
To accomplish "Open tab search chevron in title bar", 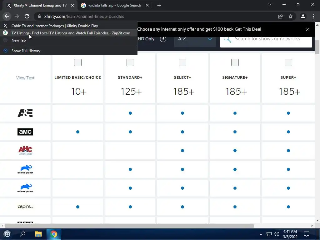I will (270, 4).
